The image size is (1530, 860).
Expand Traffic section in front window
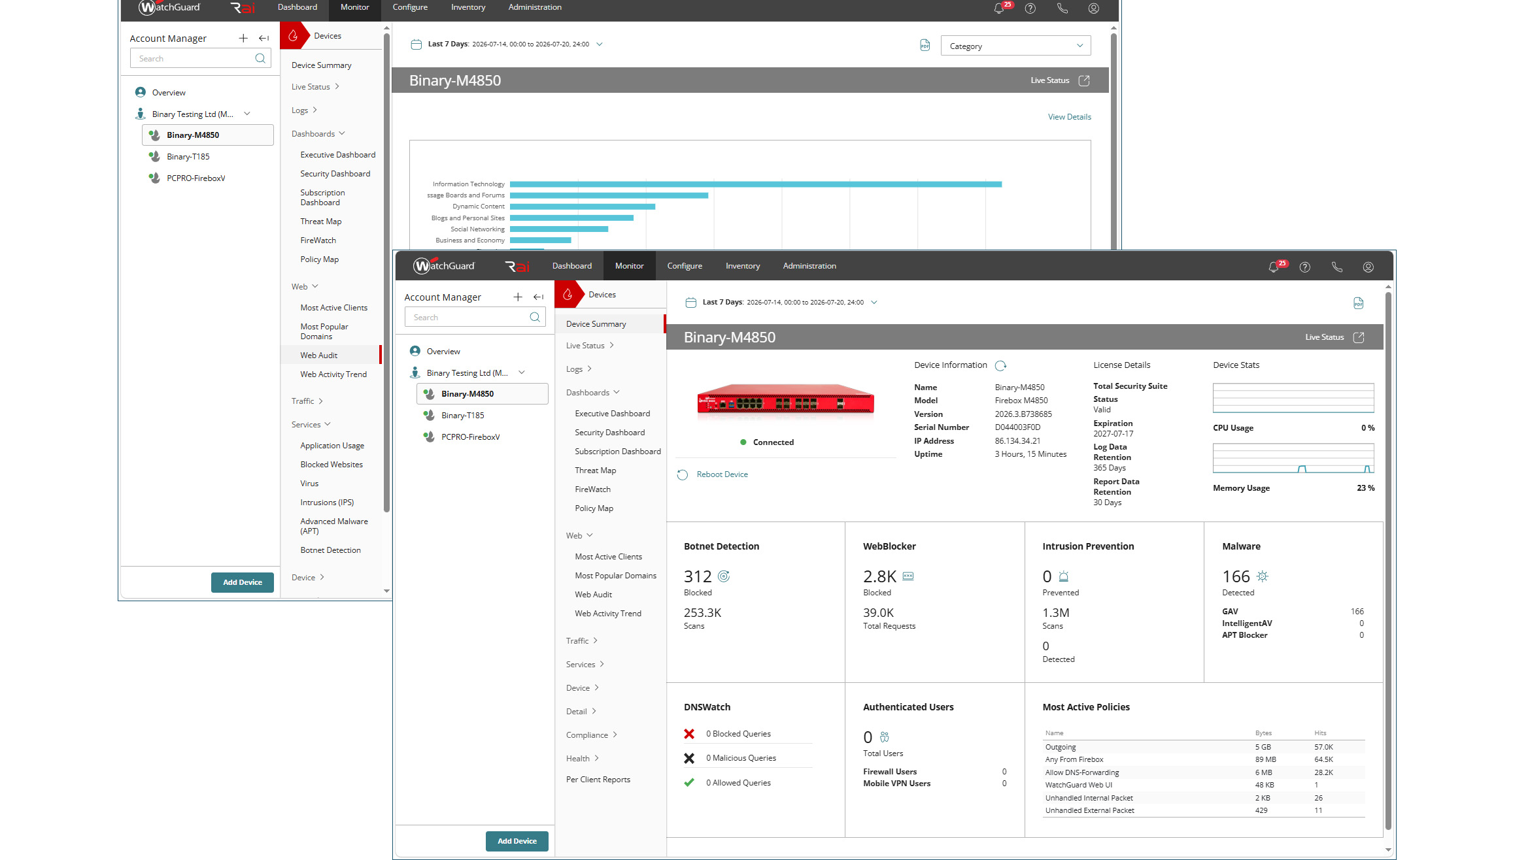click(582, 641)
